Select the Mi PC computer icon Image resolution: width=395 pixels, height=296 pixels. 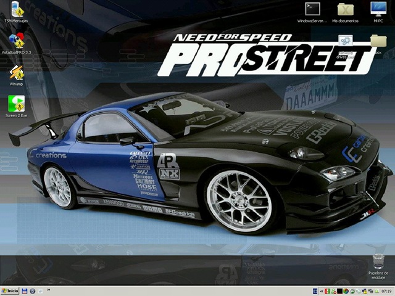pos(378,12)
